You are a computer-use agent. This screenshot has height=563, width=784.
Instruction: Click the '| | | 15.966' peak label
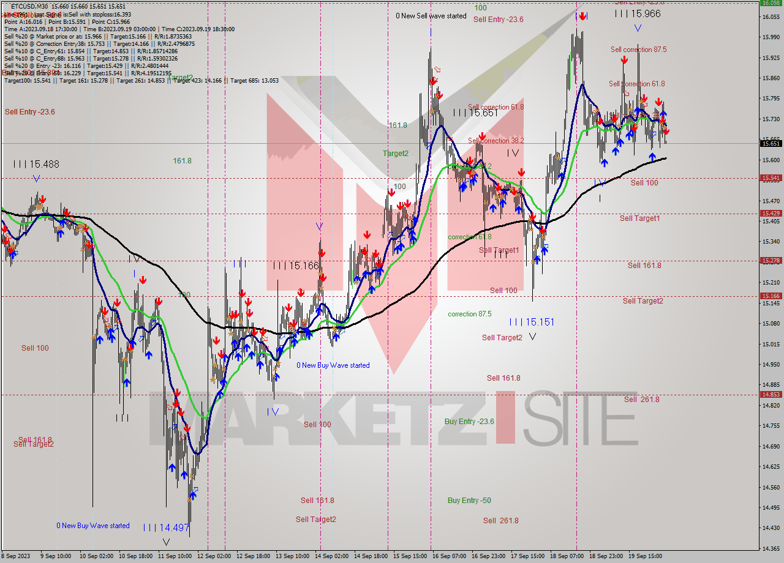pos(638,13)
